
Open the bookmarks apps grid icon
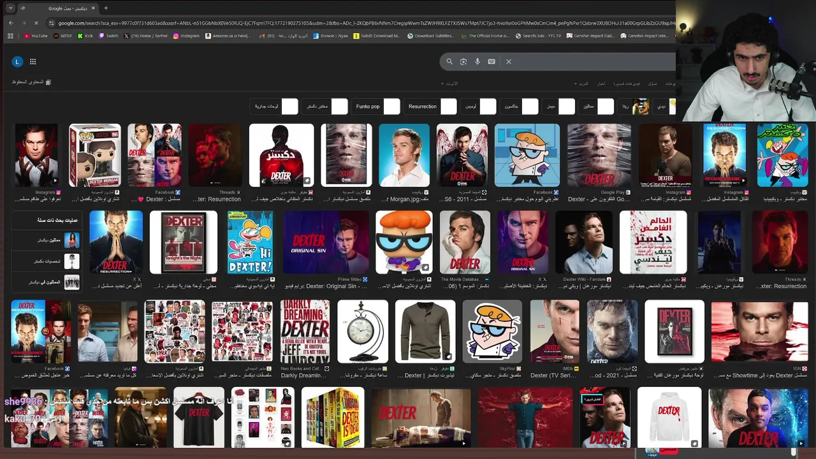[x=10, y=36]
